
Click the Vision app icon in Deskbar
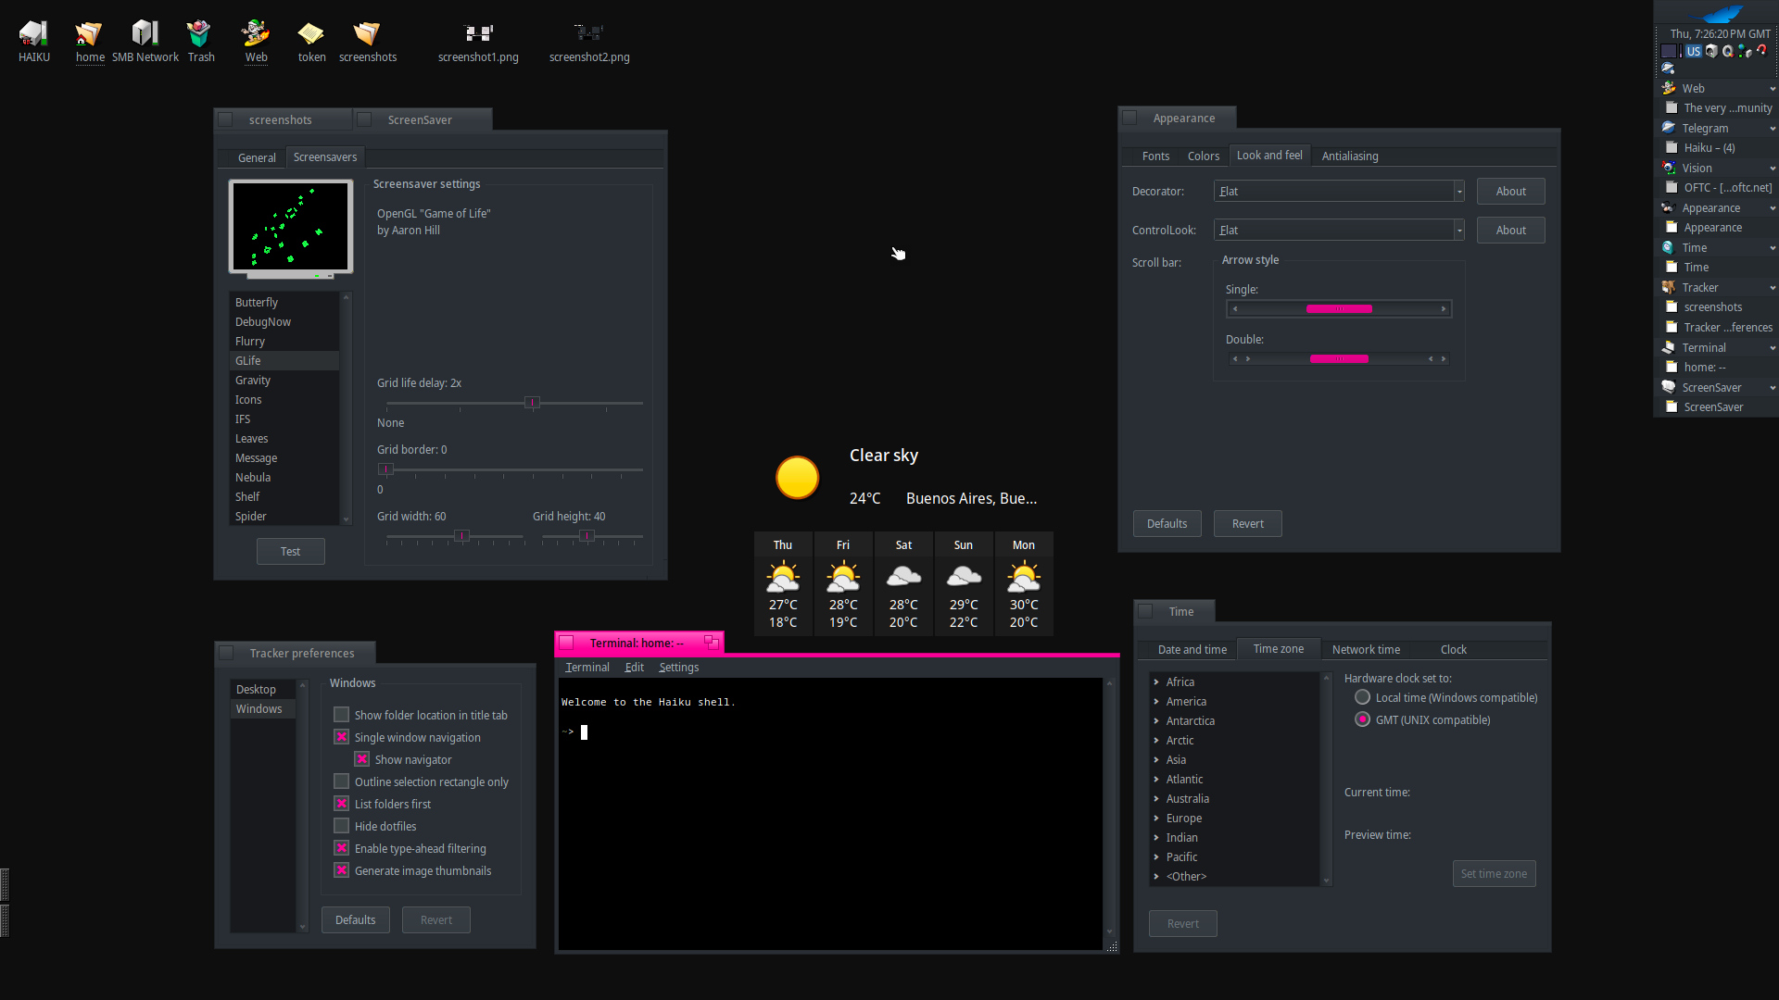coord(1669,168)
